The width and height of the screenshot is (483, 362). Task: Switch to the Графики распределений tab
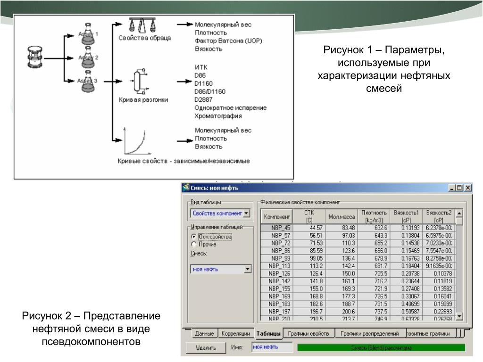coord(370,334)
